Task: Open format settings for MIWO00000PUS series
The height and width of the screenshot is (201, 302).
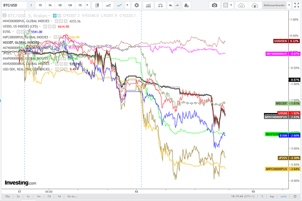Action: pos(61,21)
